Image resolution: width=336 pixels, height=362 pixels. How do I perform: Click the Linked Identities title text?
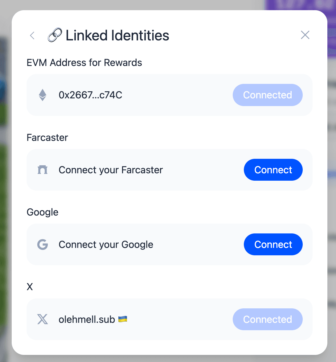(117, 35)
